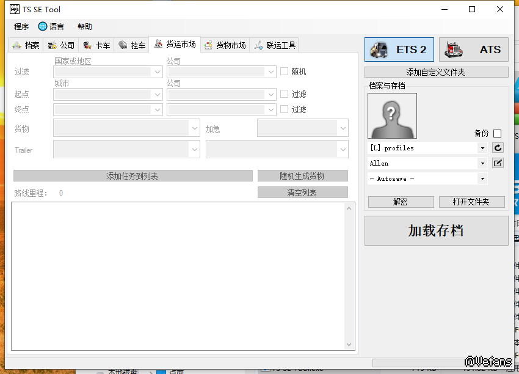Open the 挂车 trailer tab

point(132,45)
